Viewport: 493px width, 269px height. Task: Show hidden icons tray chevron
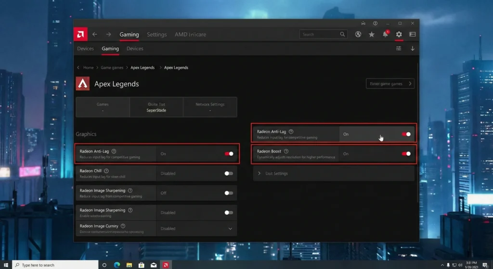[442, 265]
